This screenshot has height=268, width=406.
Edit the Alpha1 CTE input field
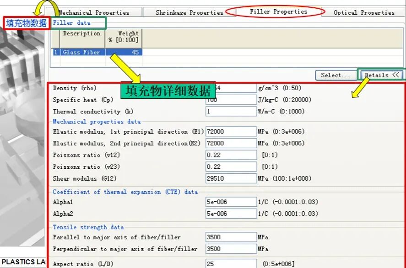click(x=231, y=202)
